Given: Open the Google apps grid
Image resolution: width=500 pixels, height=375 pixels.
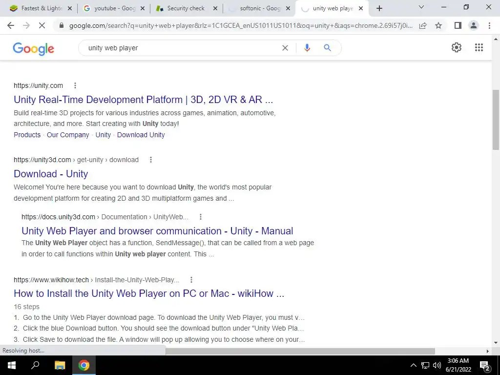Looking at the screenshot, I should click(x=479, y=47).
